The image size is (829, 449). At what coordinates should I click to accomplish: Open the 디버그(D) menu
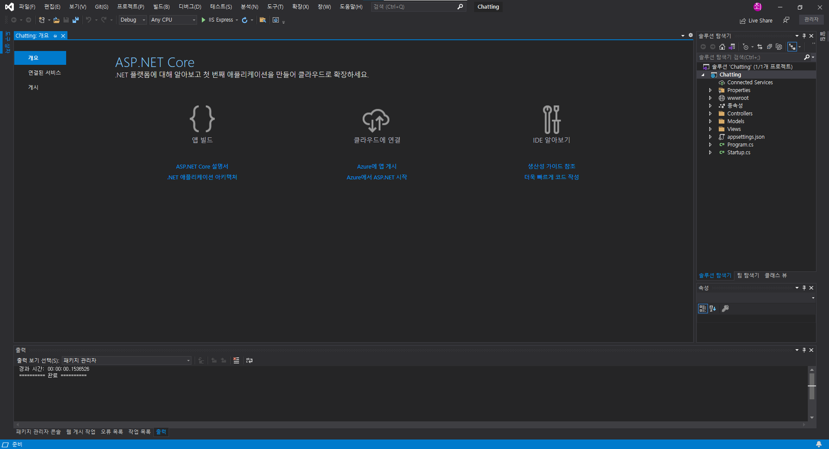[190, 7]
